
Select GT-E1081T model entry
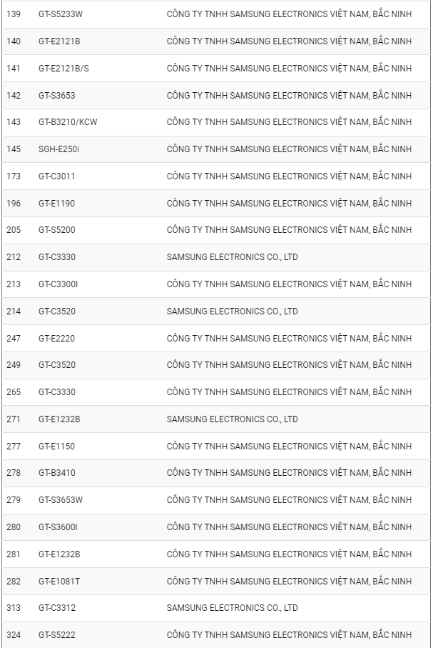[x=59, y=582]
